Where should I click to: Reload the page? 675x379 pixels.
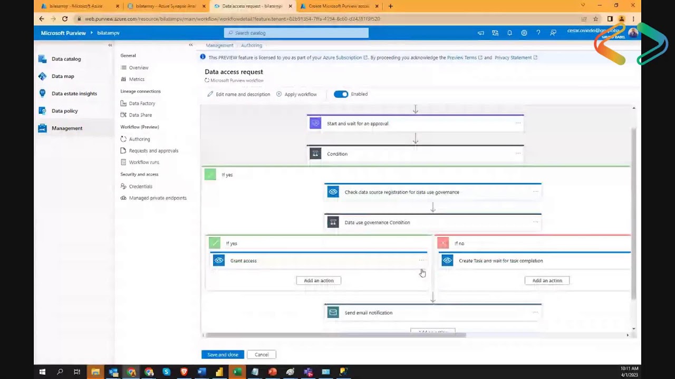65,19
